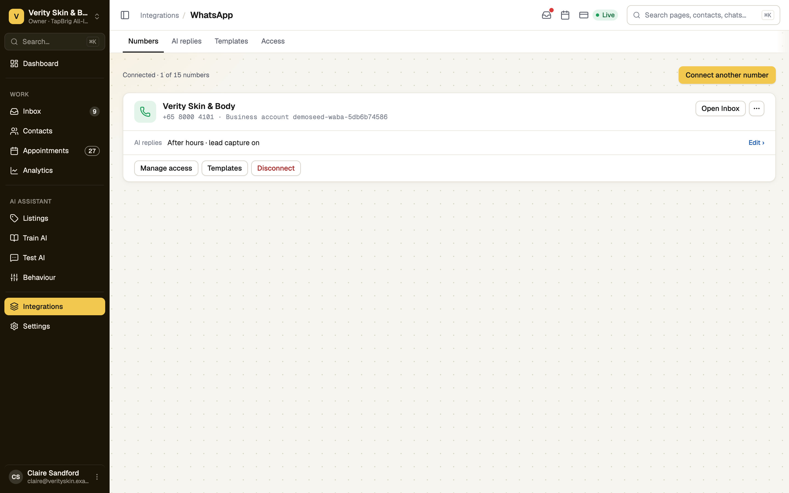Switch to the Numbers tab
The height and width of the screenshot is (493, 789).
143,41
